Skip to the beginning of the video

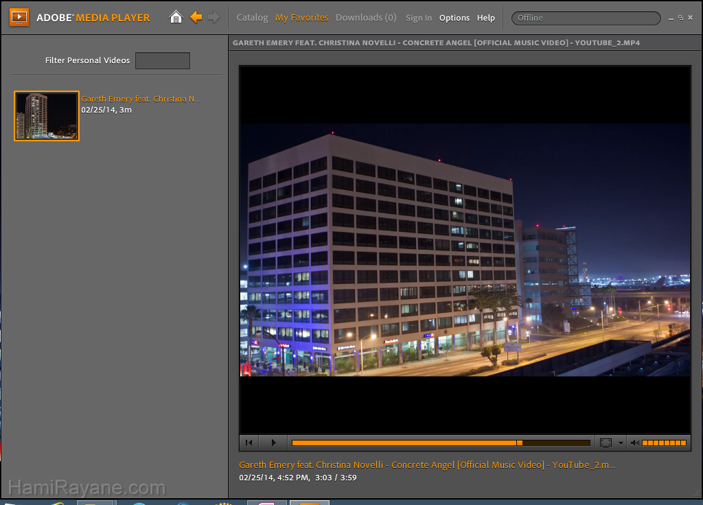[x=249, y=443]
